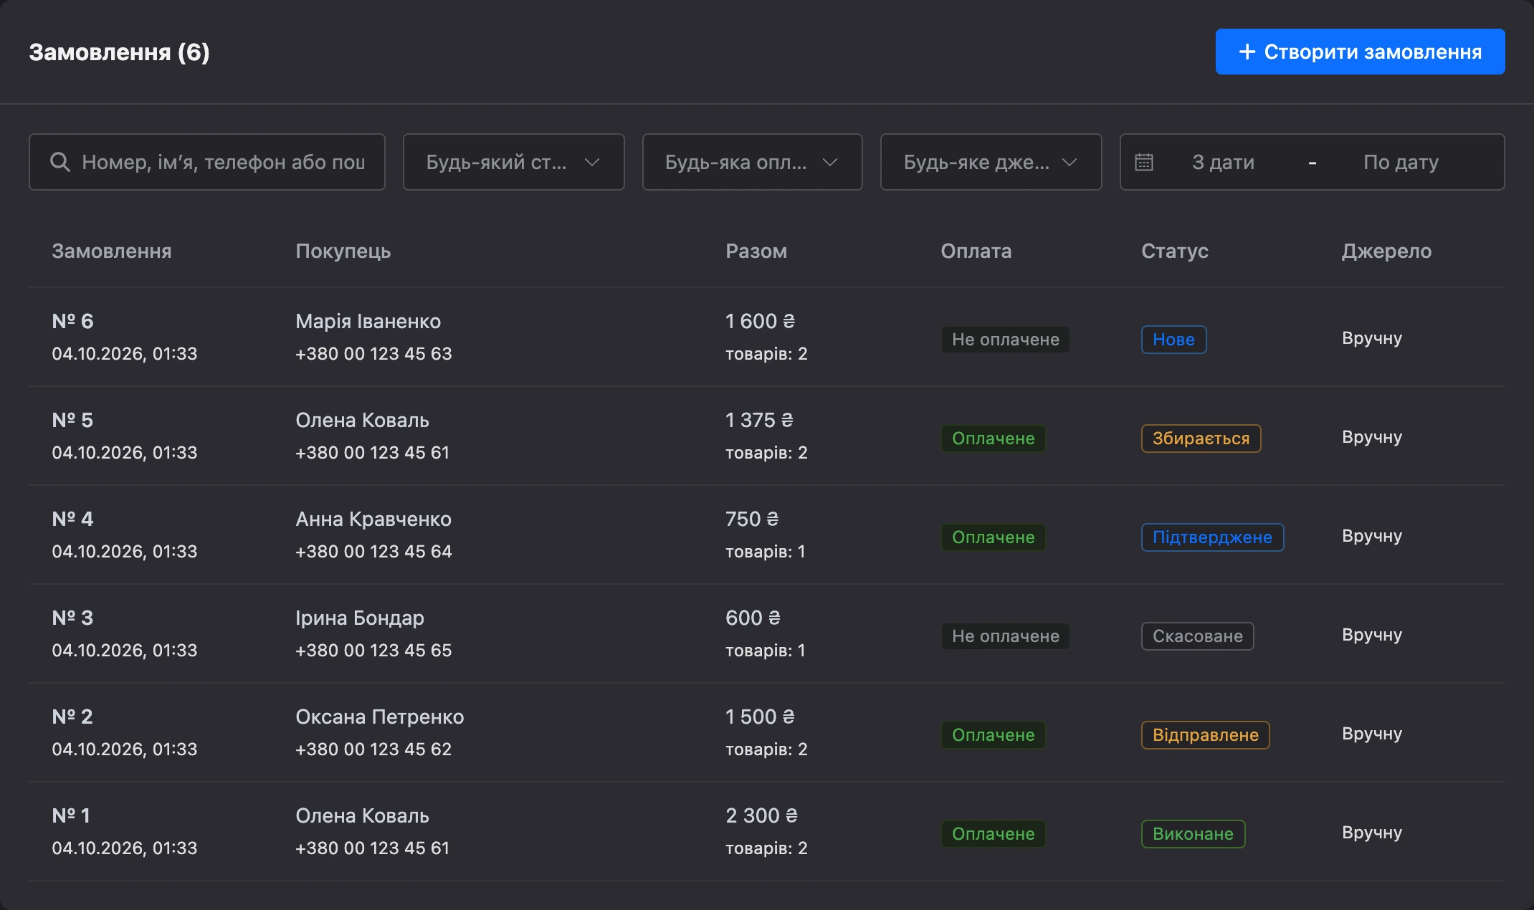Click the Виконане status badge
This screenshot has height=910, width=1534.
click(x=1193, y=834)
